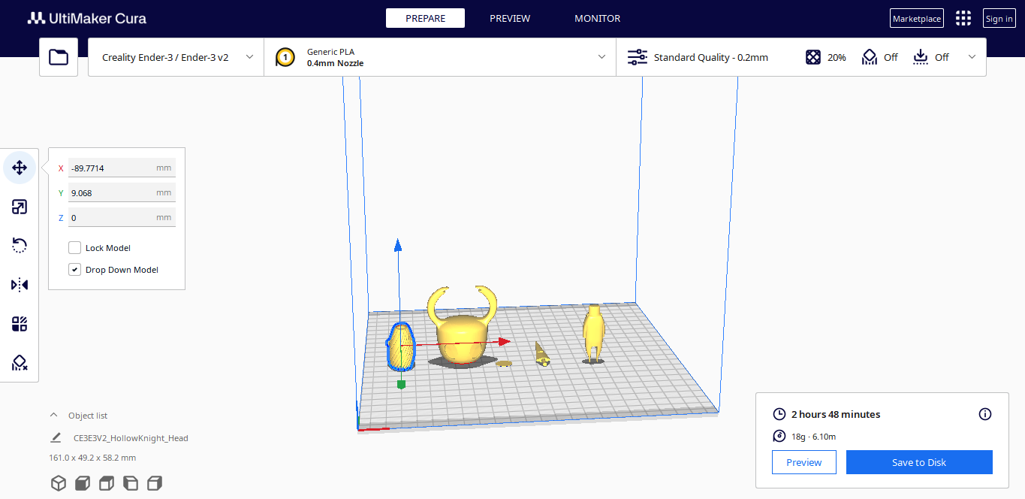Image resolution: width=1025 pixels, height=499 pixels.
Task: Click the extruder 1 material icon
Action: [285, 57]
